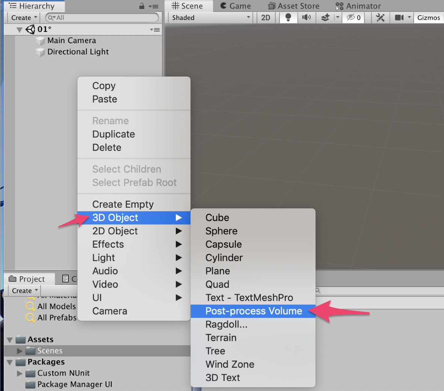This screenshot has width=444, height=391.
Task: Open the Gizmos menu
Action: pos(429,18)
